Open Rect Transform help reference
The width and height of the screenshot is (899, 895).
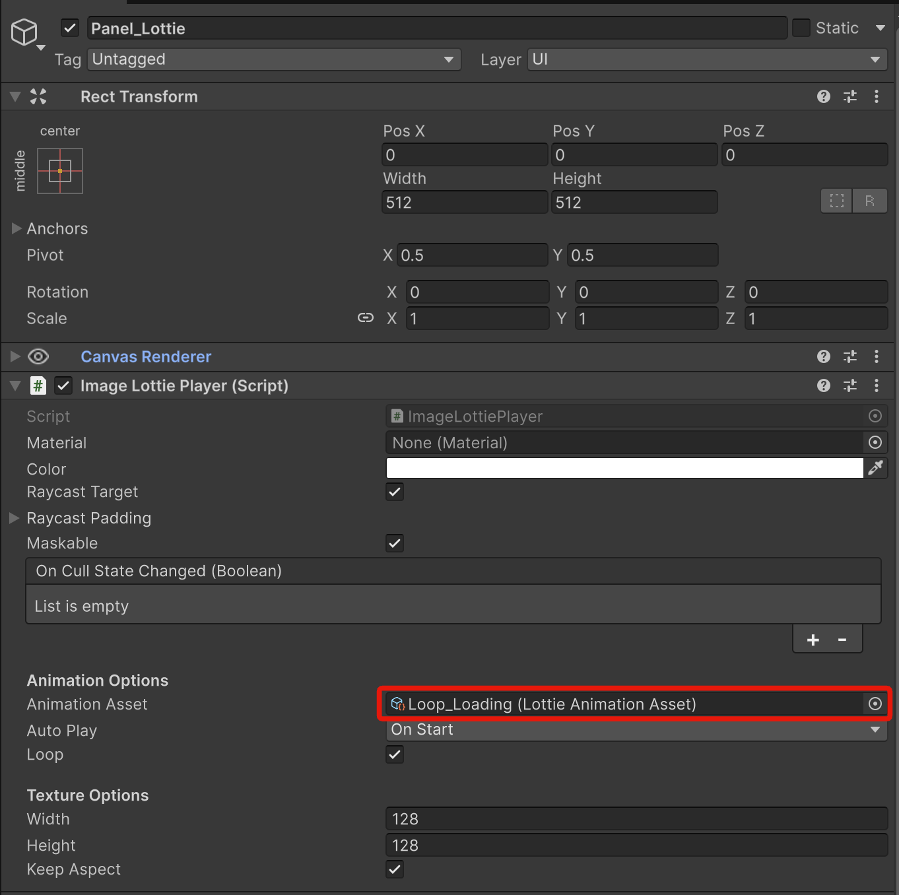pyautogui.click(x=823, y=96)
